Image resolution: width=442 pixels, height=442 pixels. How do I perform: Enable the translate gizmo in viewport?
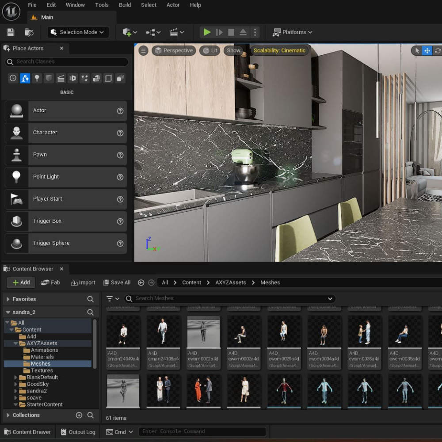tap(427, 50)
